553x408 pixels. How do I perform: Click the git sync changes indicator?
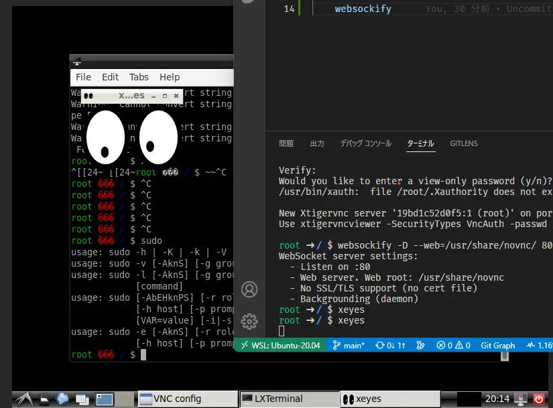391,346
